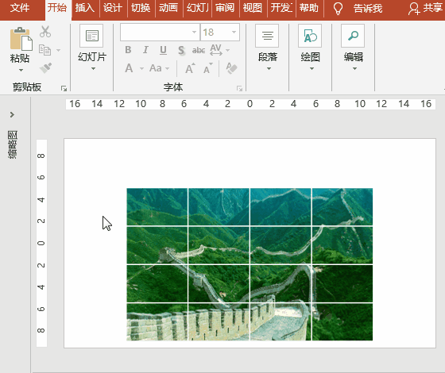The image size is (445, 373).
Task: Click the 共享 share button
Action: click(x=425, y=8)
